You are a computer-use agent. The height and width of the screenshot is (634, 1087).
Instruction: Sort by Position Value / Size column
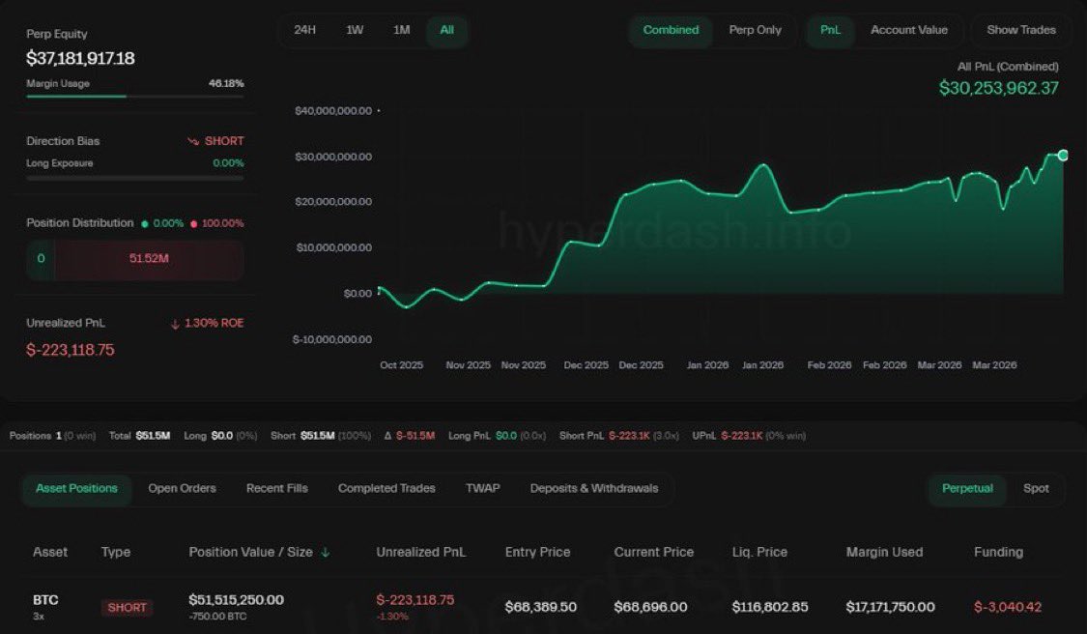pyautogui.click(x=251, y=552)
